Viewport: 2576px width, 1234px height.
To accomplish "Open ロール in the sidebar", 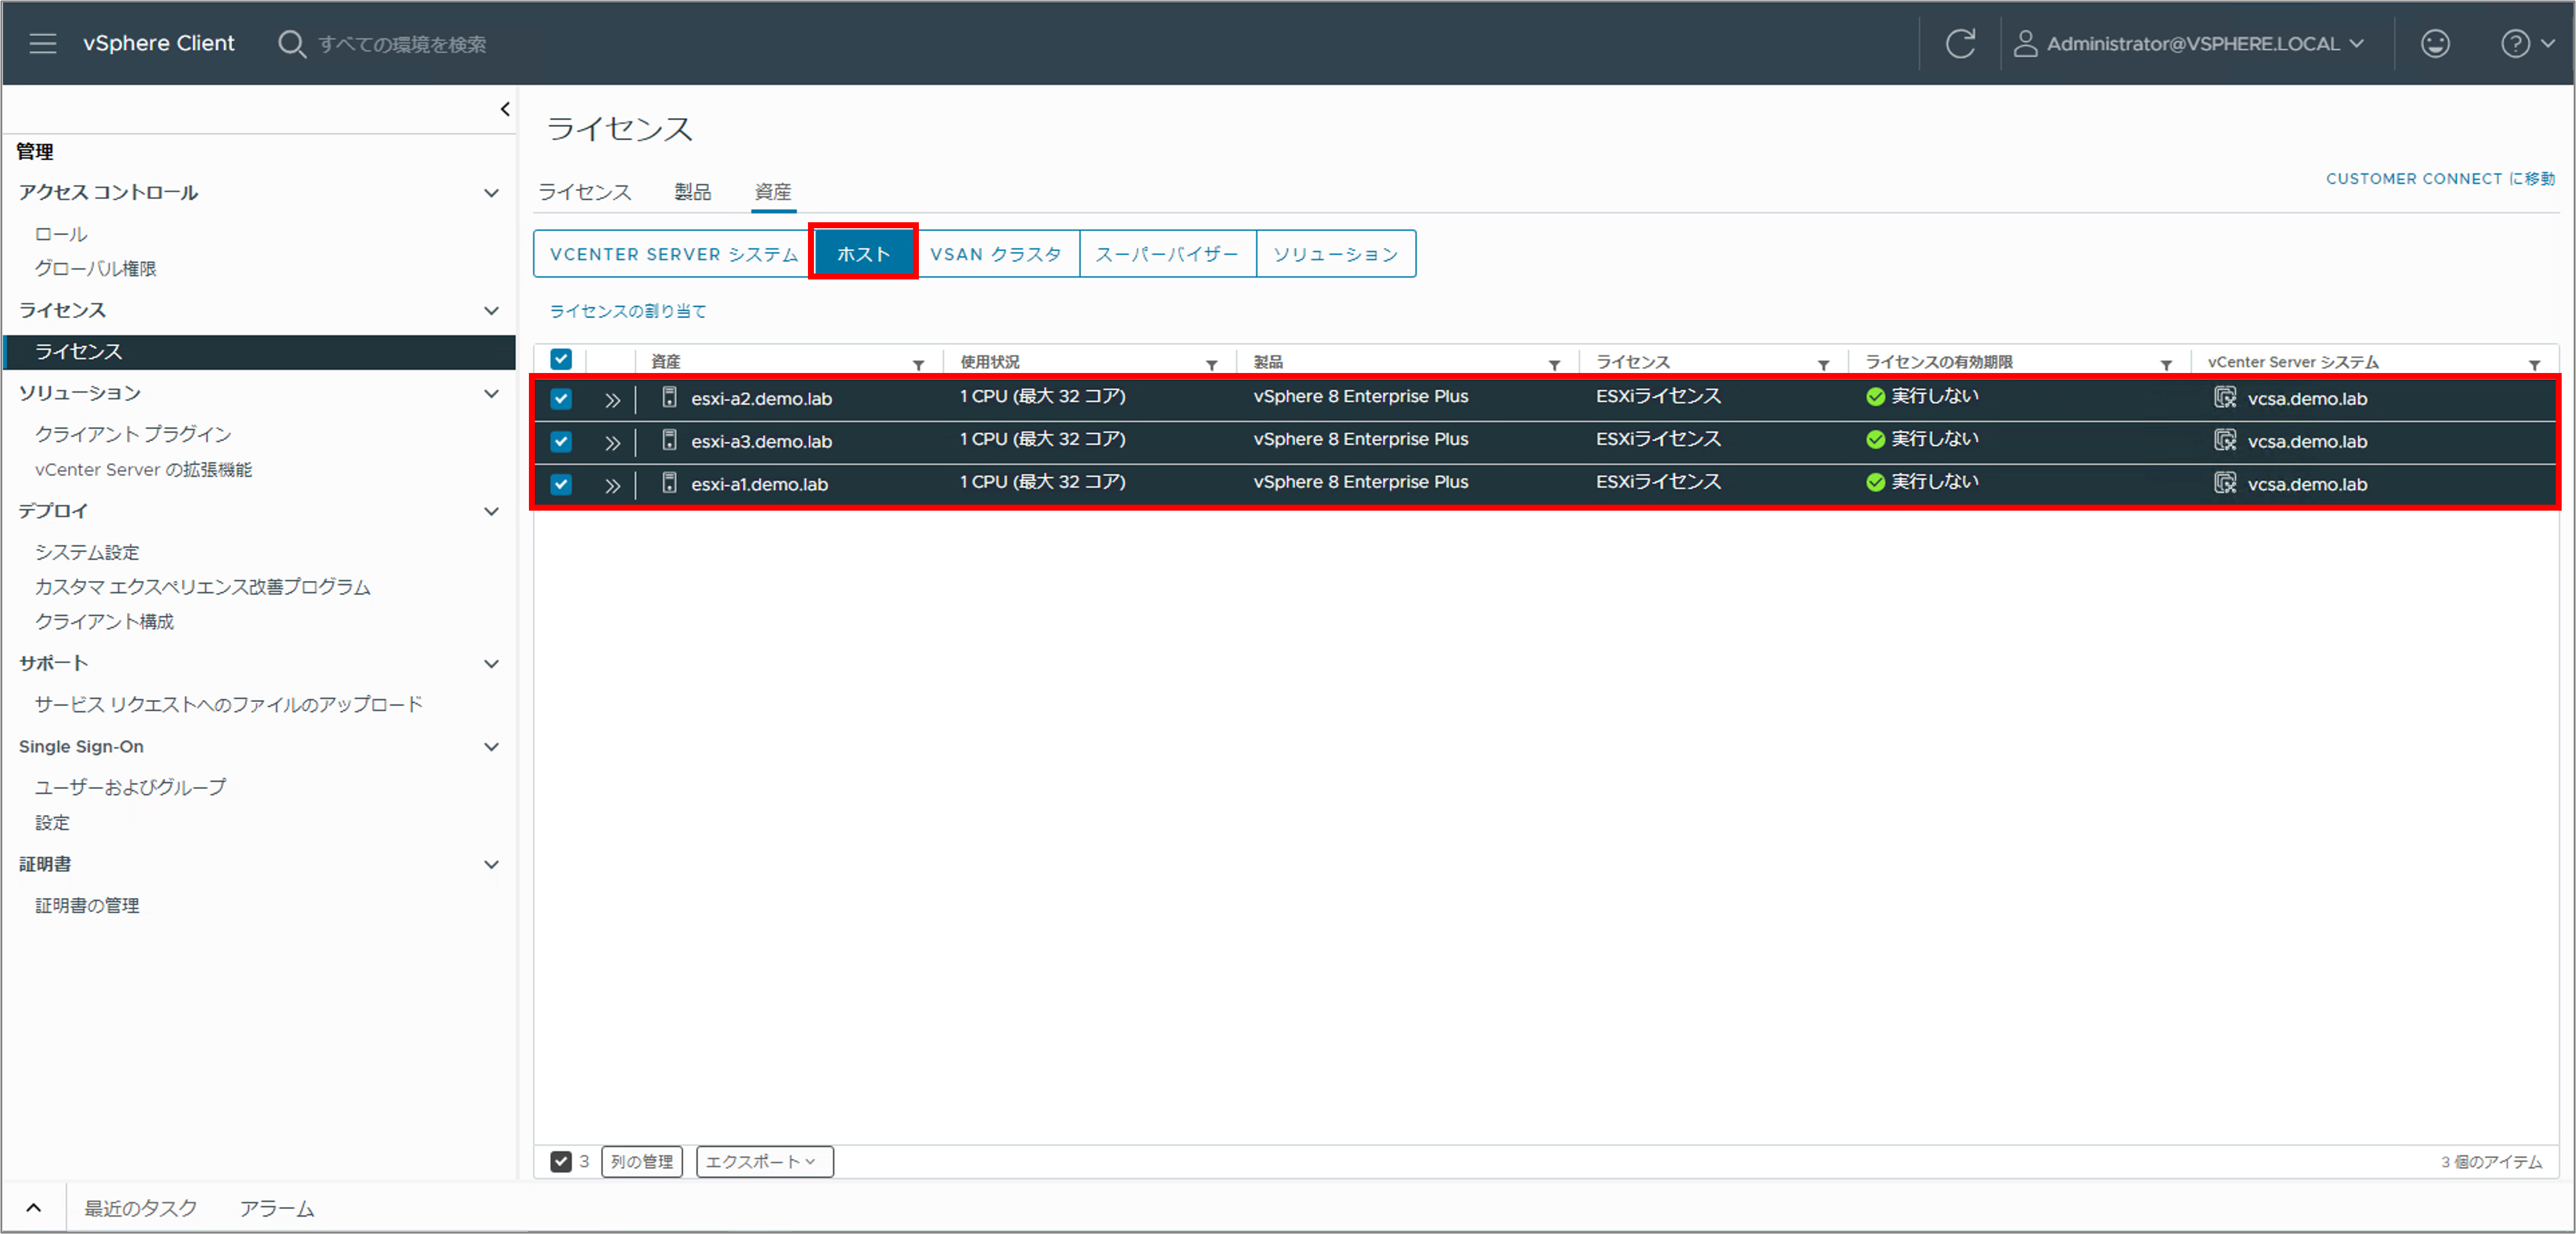I will click(x=61, y=234).
